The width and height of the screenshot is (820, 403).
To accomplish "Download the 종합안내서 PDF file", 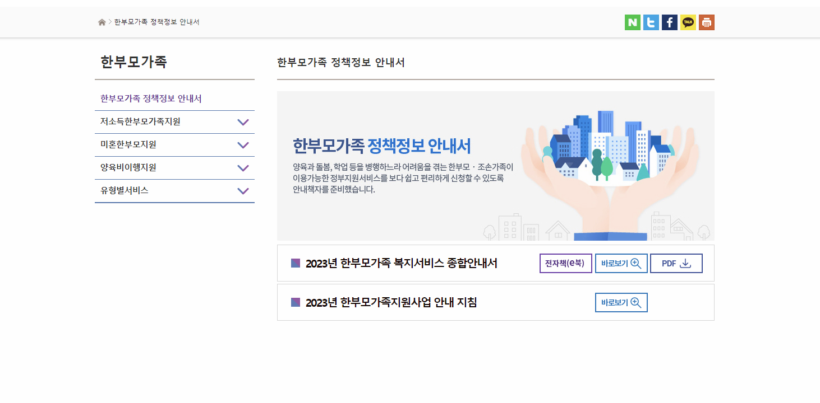I will 676,263.
